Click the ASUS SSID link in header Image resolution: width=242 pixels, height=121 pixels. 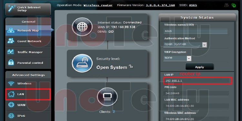click(x=193, y=5)
